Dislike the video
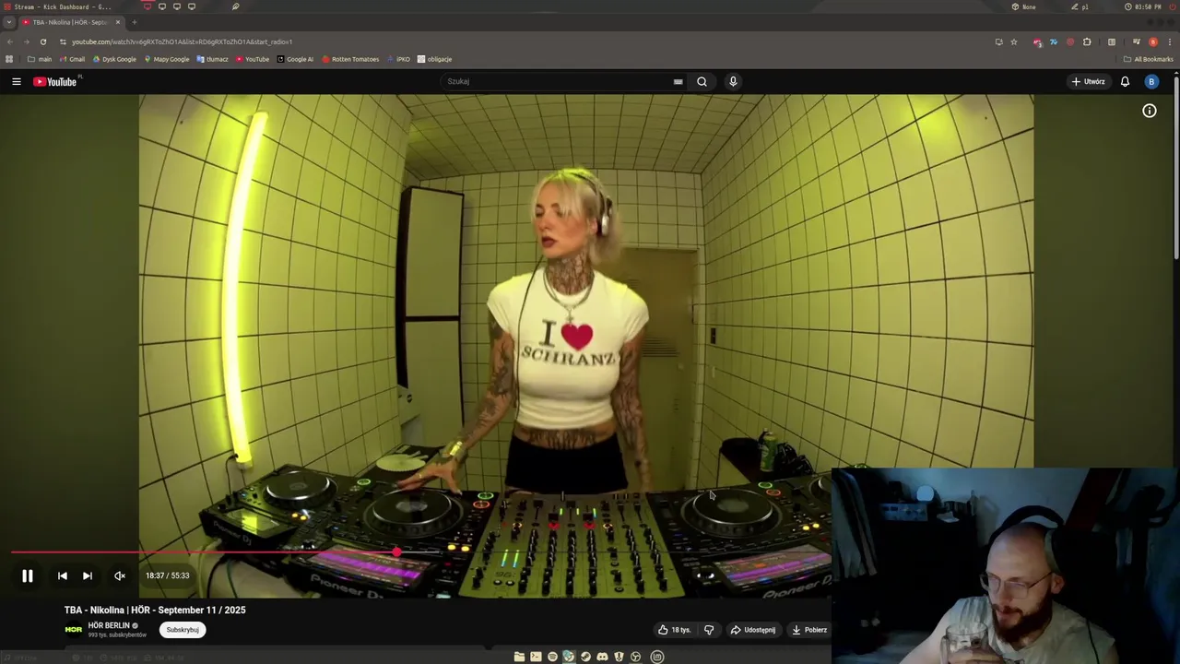This screenshot has height=664, width=1180. coord(709,630)
